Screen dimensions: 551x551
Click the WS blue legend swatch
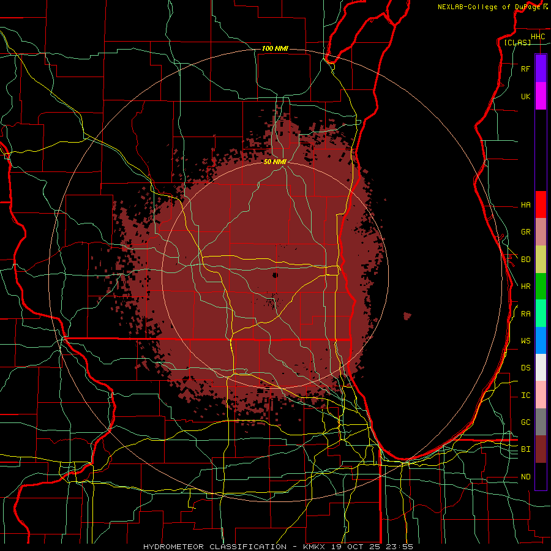click(x=541, y=340)
